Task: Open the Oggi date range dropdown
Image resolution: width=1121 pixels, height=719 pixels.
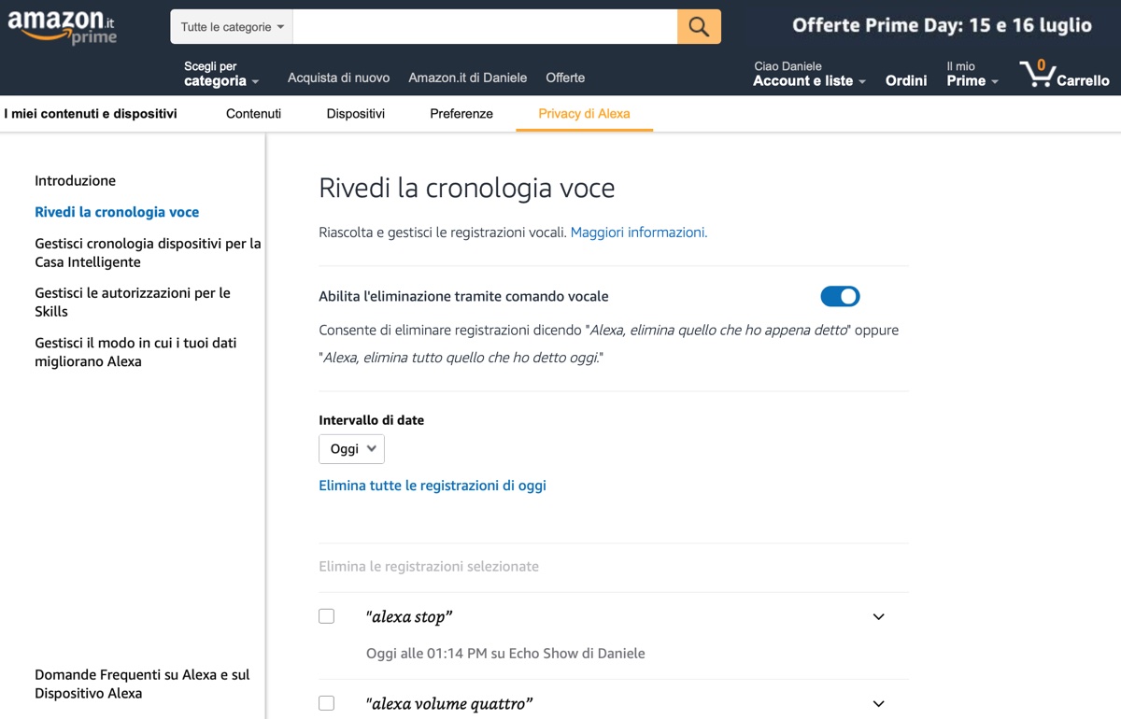Action: [351, 449]
